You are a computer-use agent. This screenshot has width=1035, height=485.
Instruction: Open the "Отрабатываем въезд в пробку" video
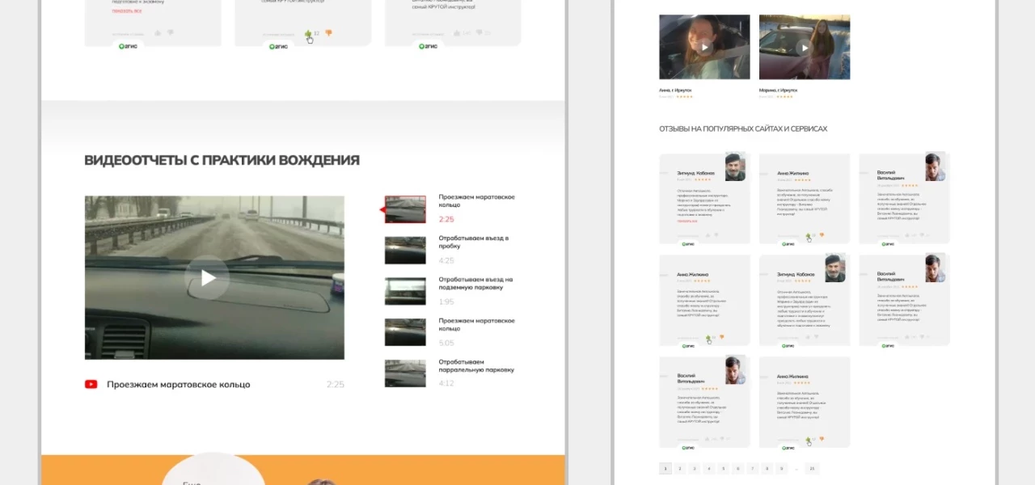pyautogui.click(x=405, y=250)
